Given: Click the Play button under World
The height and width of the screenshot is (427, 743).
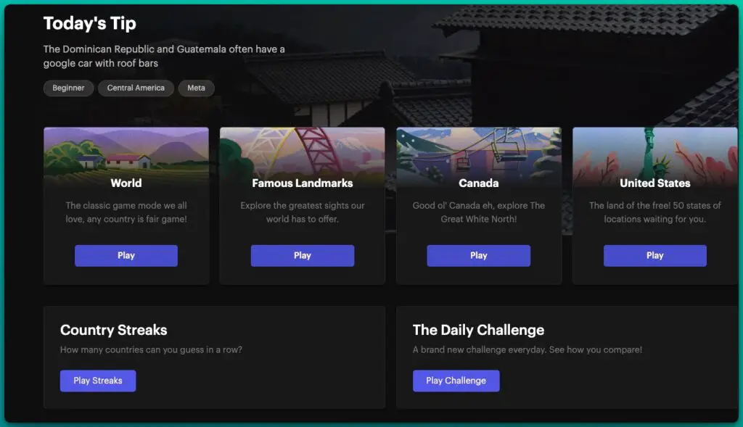Looking at the screenshot, I should click(126, 255).
